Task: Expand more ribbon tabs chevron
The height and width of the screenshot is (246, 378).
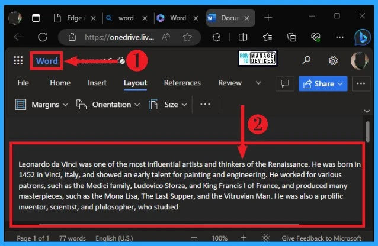Action: [258, 83]
